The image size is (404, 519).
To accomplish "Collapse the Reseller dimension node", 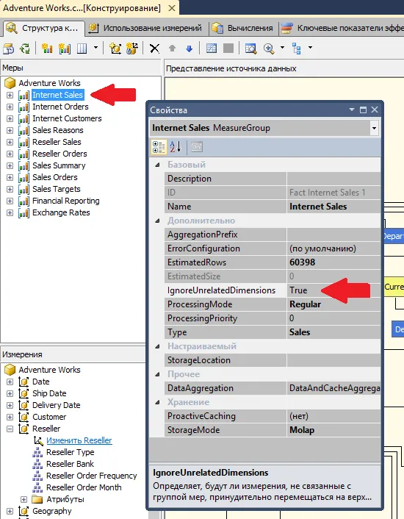I will [x=10, y=429].
